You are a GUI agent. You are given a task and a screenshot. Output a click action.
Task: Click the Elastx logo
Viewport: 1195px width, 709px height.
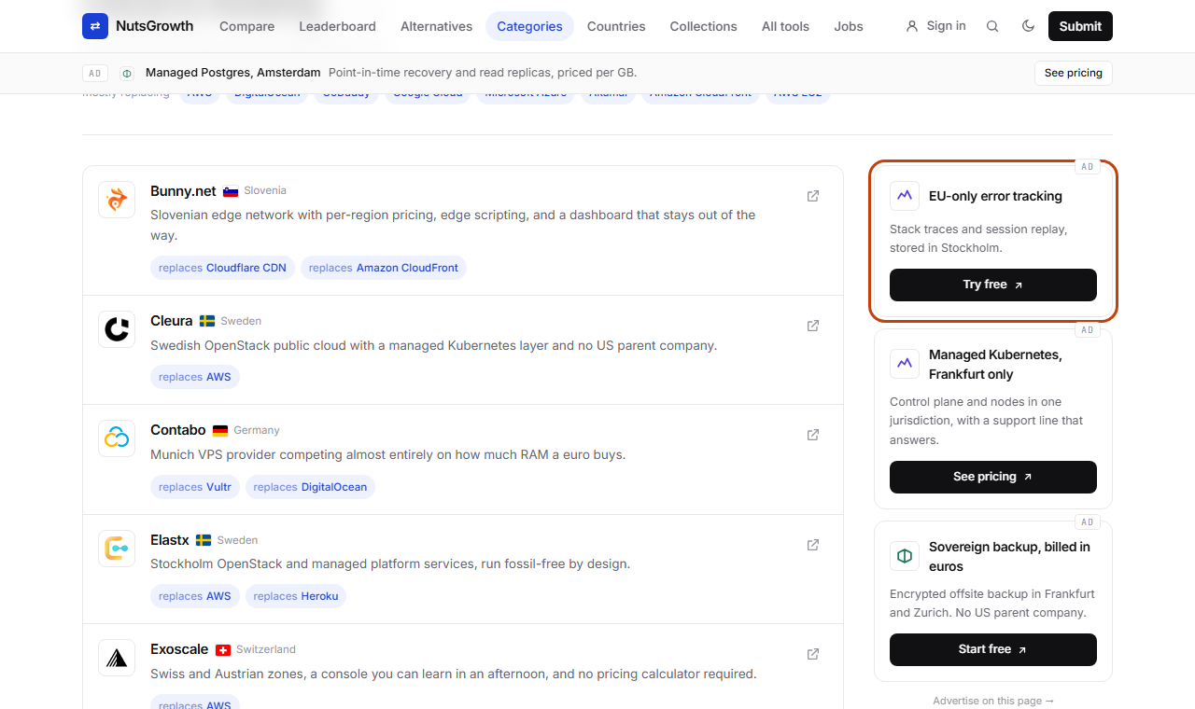point(117,549)
